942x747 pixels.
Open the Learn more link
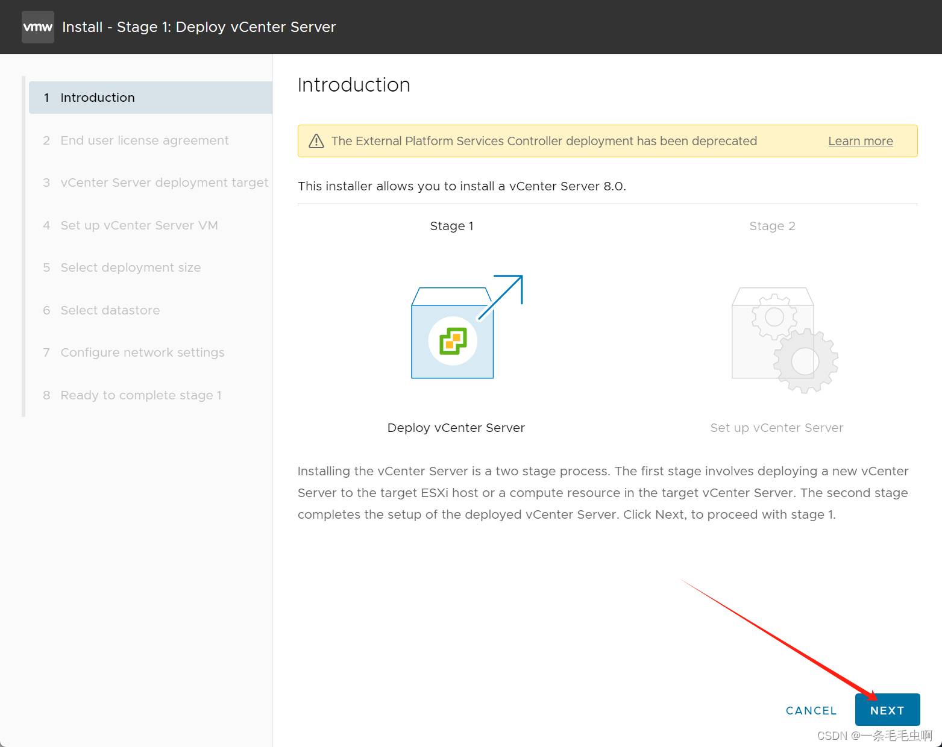click(x=860, y=141)
